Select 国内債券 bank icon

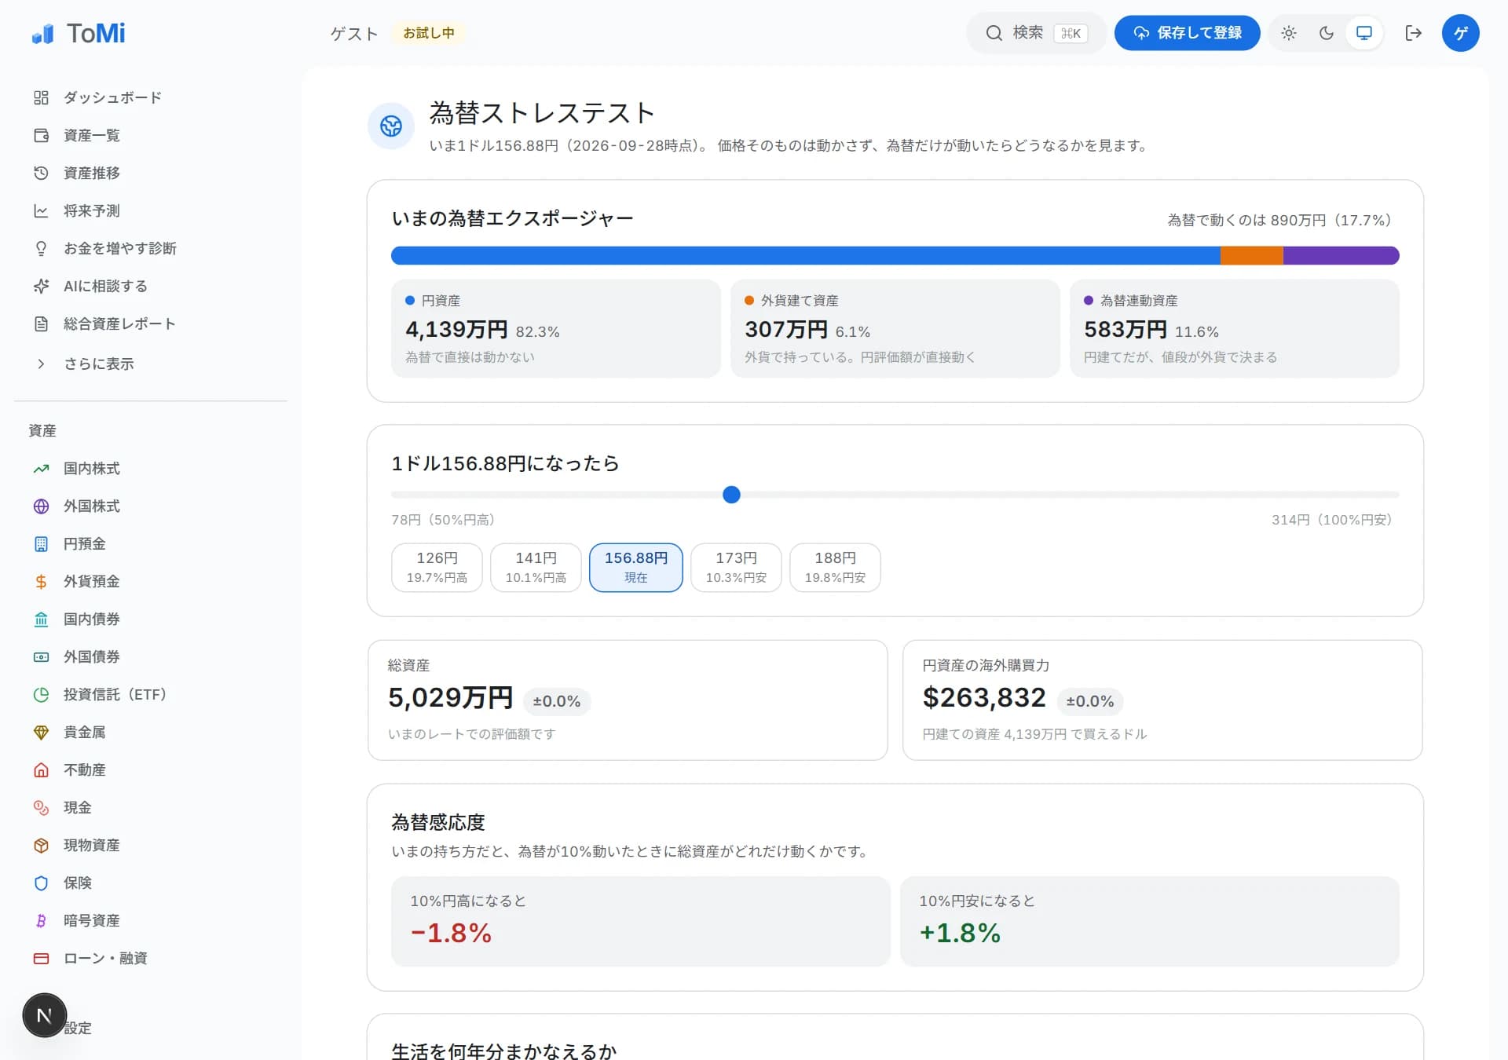point(42,619)
